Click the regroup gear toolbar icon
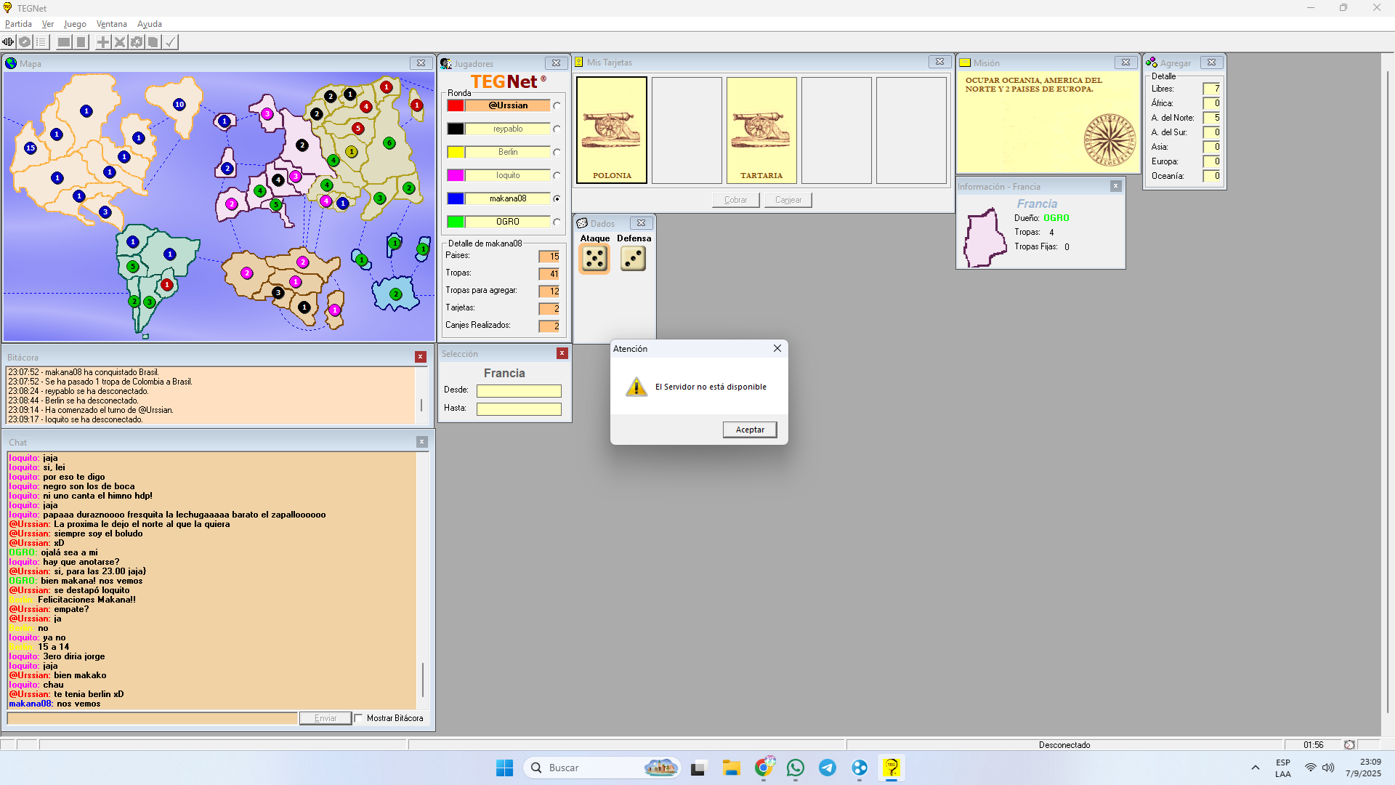1395x785 pixels. pyautogui.click(x=137, y=42)
